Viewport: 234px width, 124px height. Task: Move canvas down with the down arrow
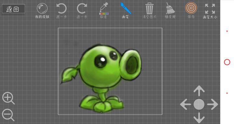coord(199,118)
